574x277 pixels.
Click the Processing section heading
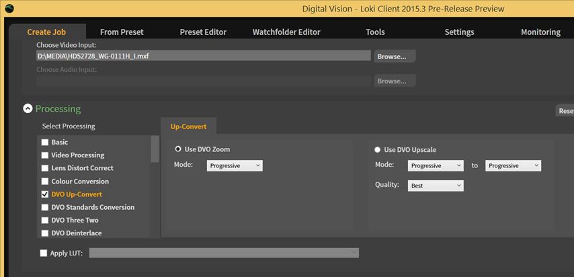(58, 109)
